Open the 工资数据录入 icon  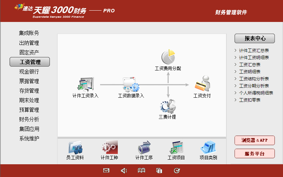[131, 85]
